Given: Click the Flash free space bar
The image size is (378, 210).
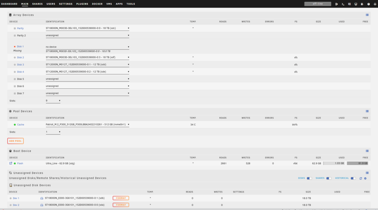Looking at the screenshot, I should (358, 163).
